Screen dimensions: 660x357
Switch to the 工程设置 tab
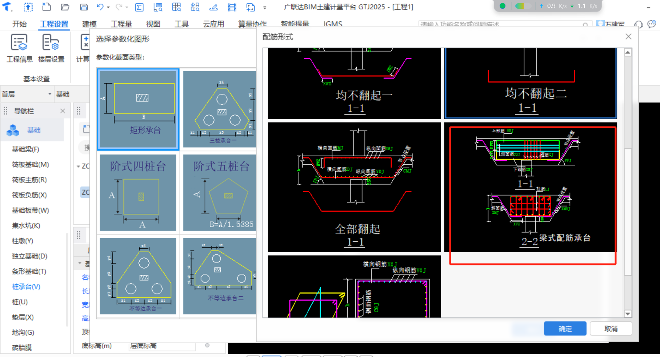pyautogui.click(x=54, y=24)
